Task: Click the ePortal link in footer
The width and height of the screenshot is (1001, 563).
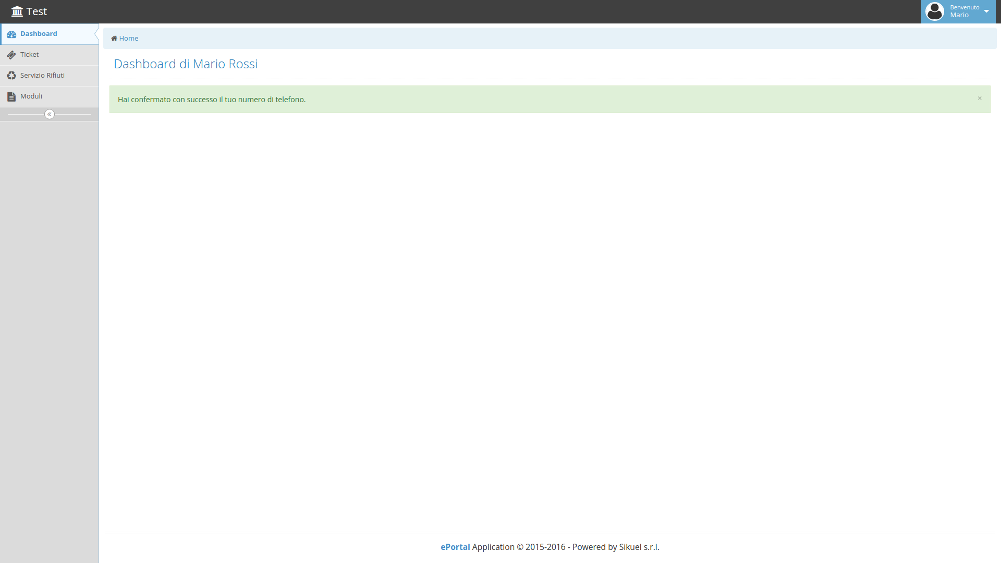Action: pos(455,547)
